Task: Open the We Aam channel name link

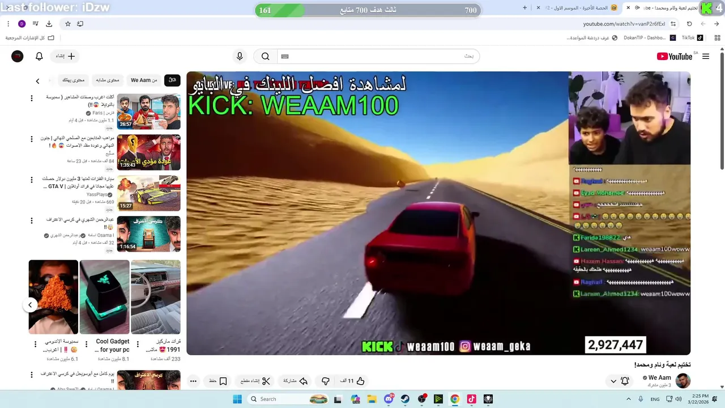Action: click(660, 377)
